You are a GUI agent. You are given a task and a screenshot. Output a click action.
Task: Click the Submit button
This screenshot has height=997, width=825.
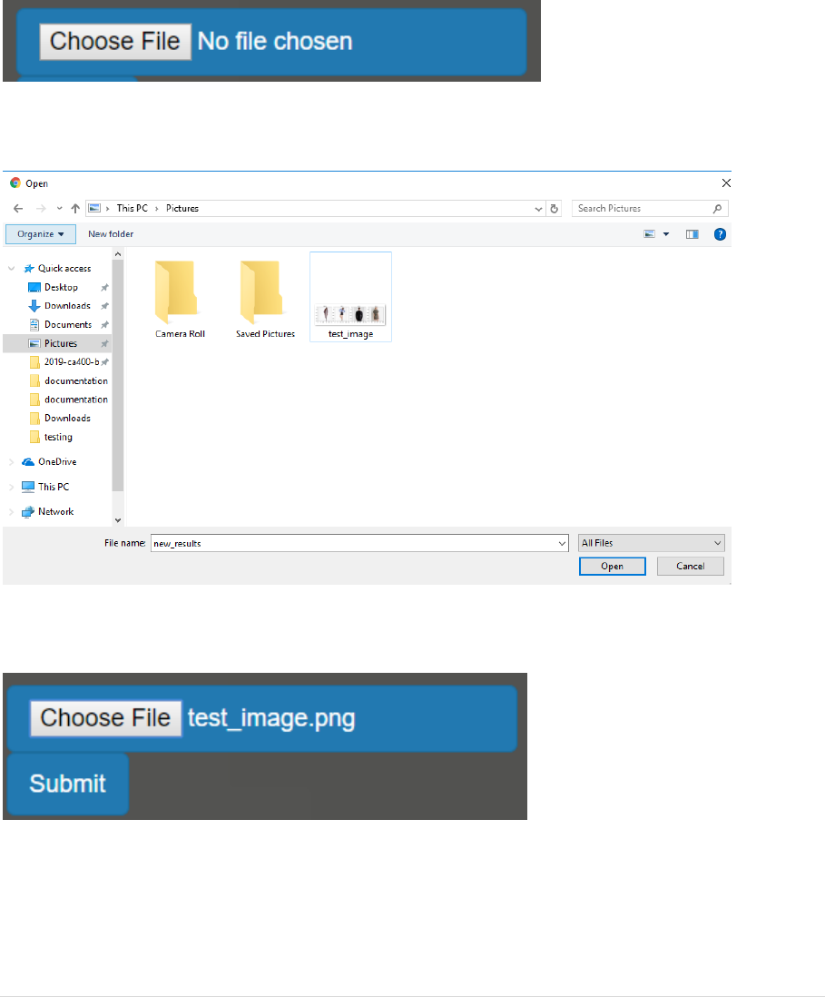click(67, 784)
